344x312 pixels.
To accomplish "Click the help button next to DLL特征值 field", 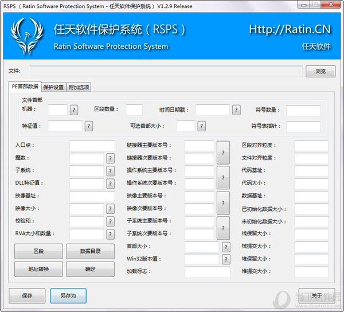I will [110, 184].
